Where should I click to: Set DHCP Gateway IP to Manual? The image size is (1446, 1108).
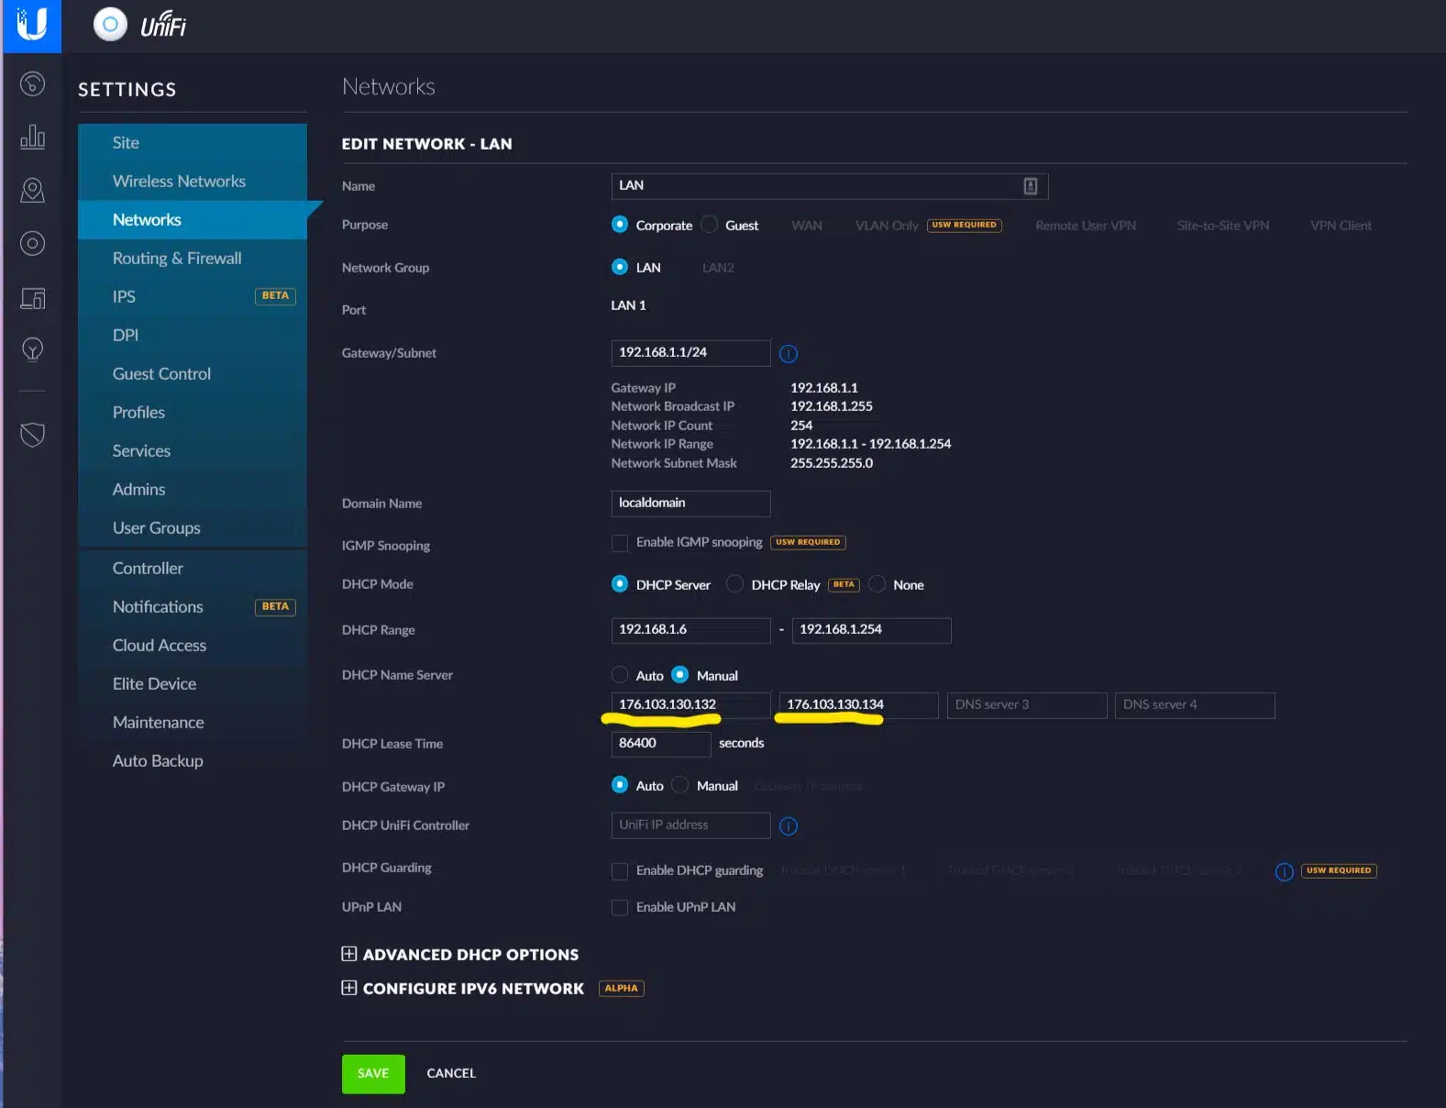[679, 785]
